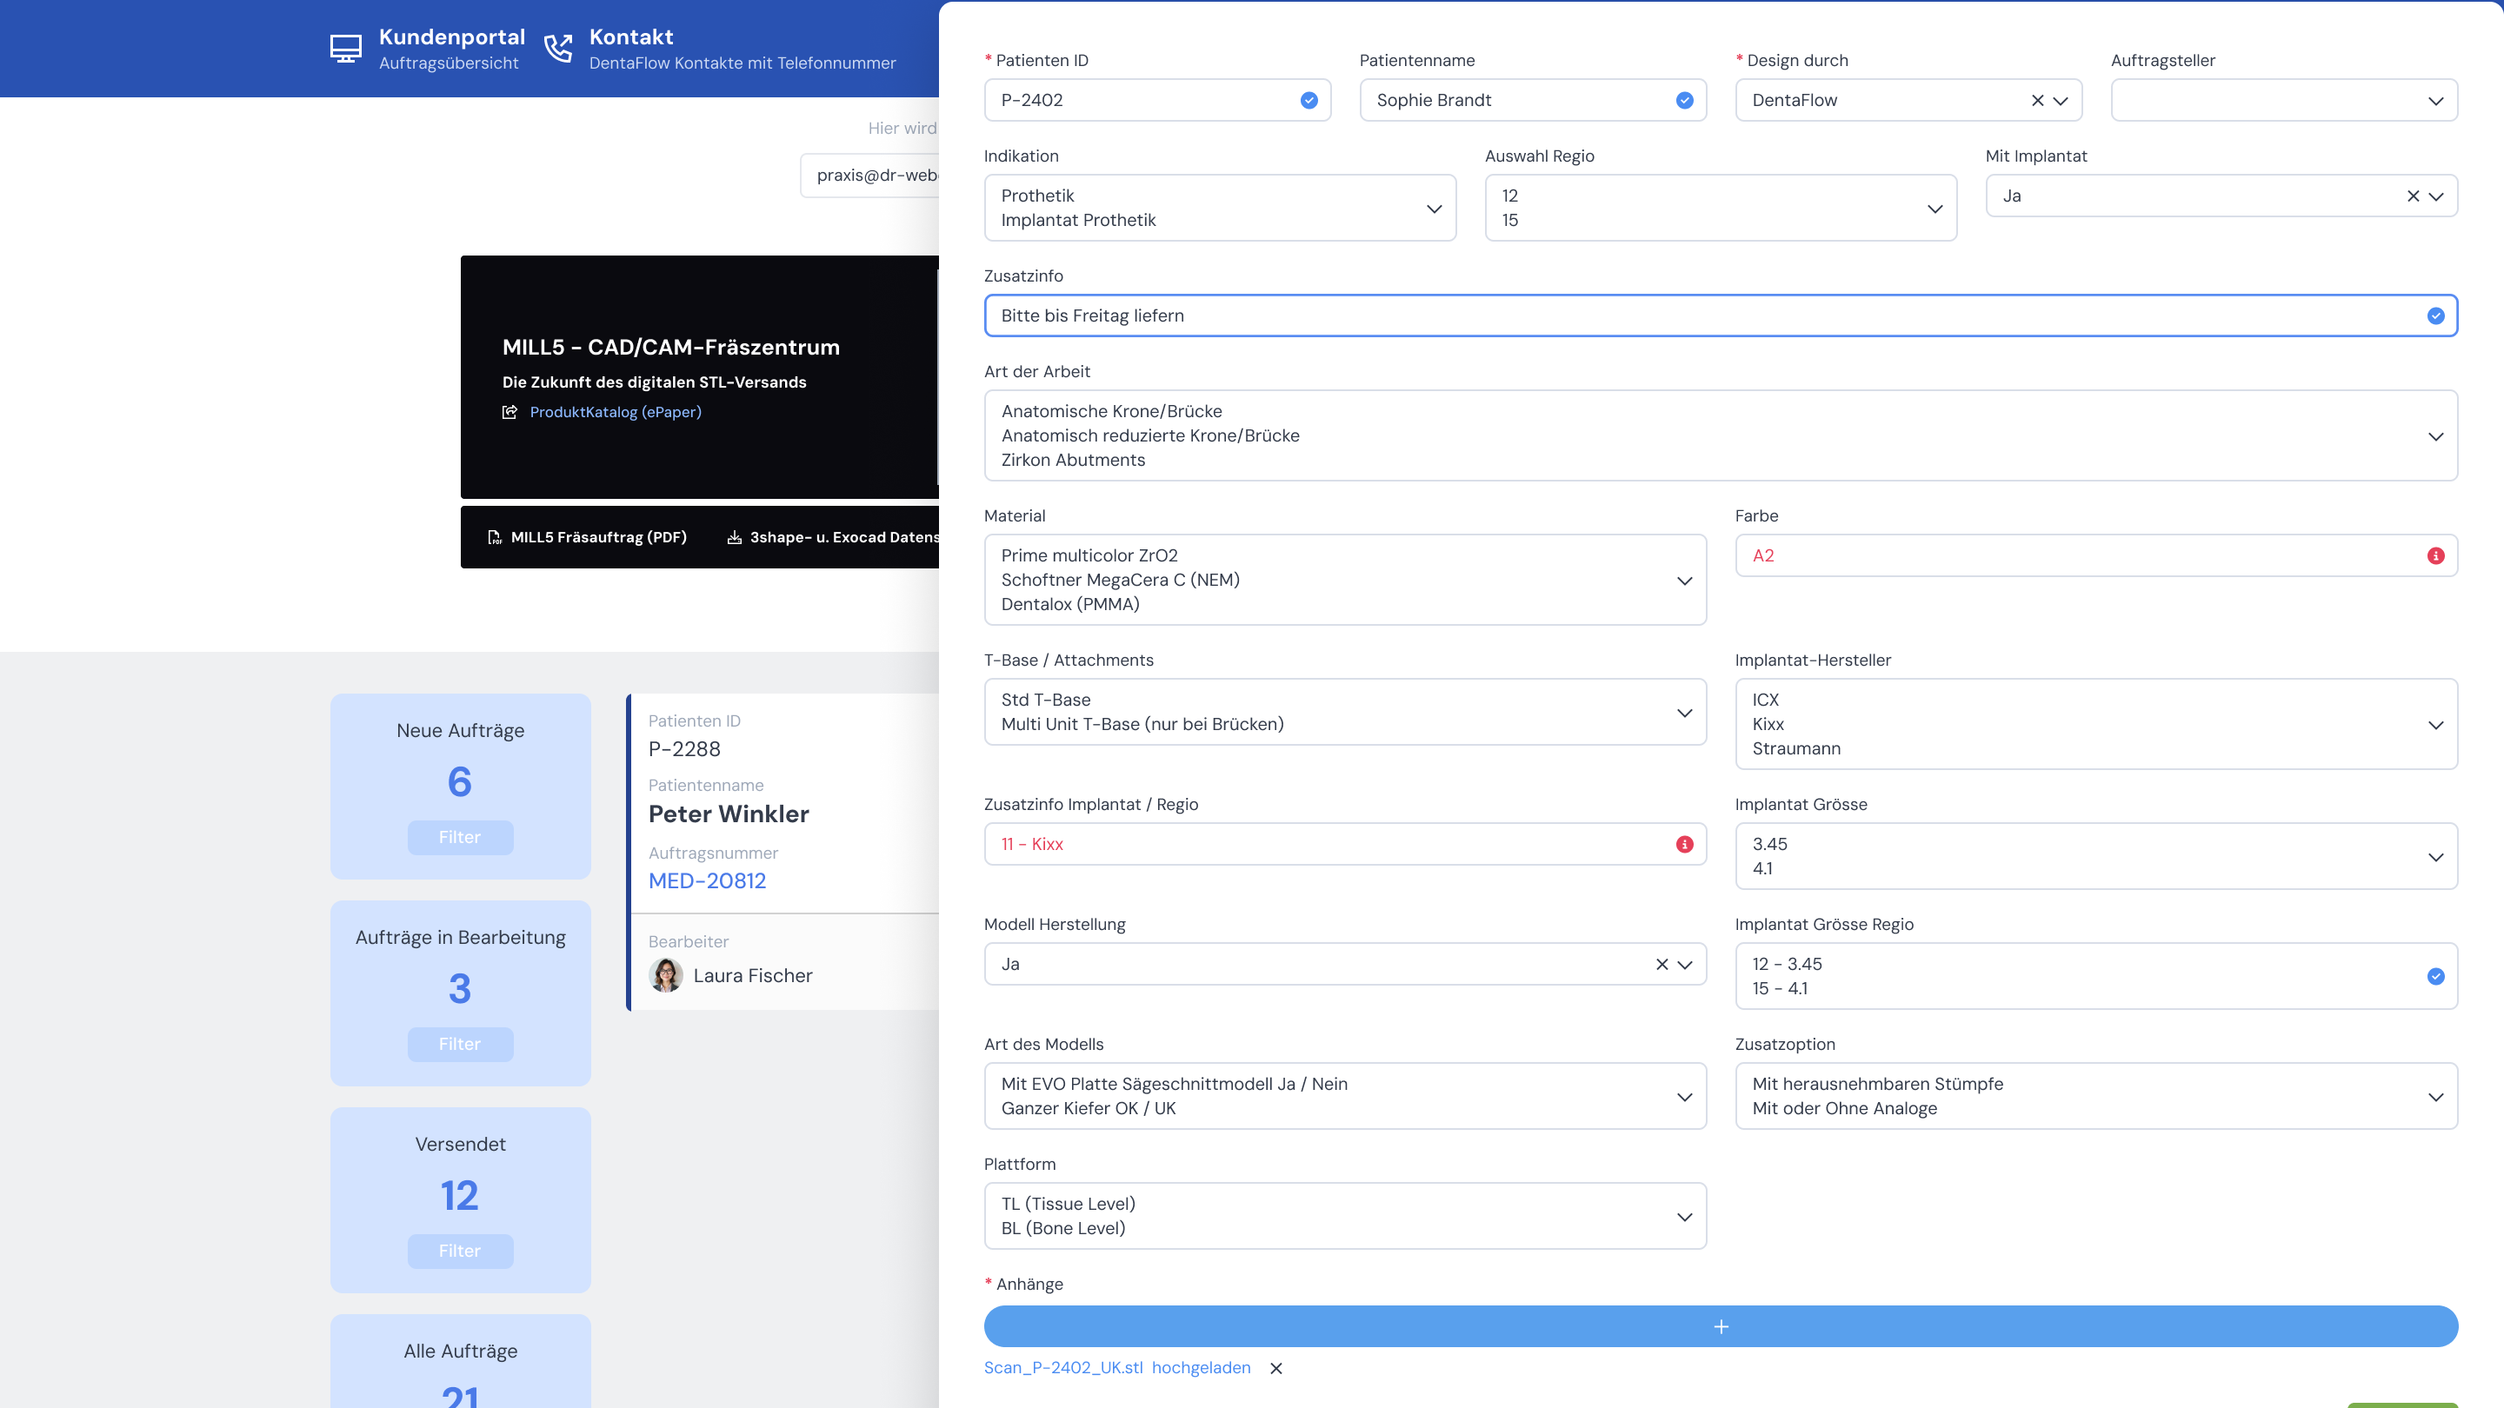Click the Farbe input with A2

[2095, 556]
